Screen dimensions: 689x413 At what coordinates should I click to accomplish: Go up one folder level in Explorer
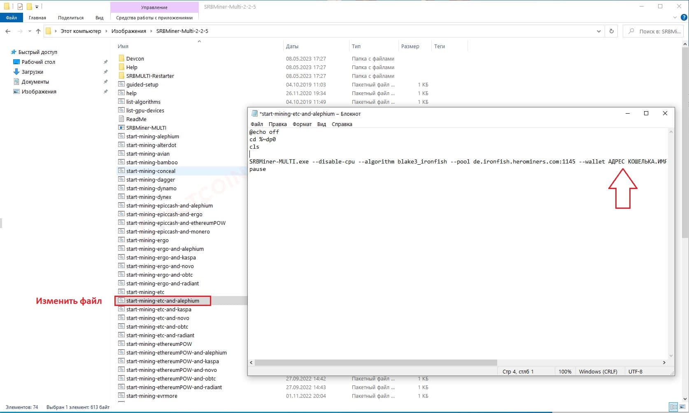[38, 31]
